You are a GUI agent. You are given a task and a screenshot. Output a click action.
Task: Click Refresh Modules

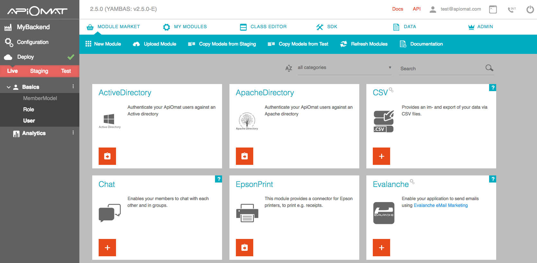click(x=364, y=44)
